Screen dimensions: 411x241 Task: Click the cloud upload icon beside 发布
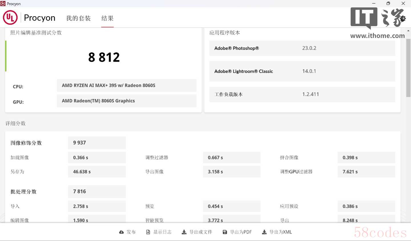pos(122,232)
